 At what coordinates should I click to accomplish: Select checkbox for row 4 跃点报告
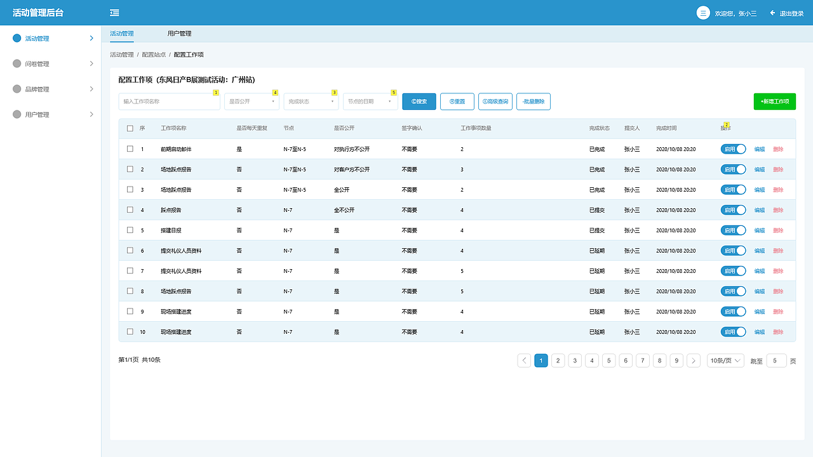130,209
